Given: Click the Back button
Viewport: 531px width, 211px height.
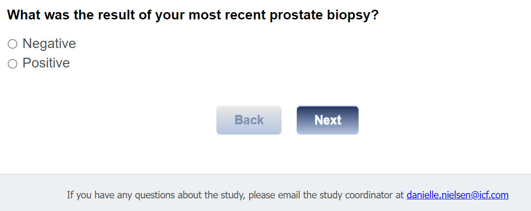Looking at the screenshot, I should pos(249,120).
